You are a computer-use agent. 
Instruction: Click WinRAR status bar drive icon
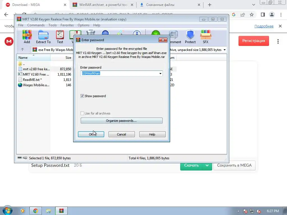click(x=20, y=158)
